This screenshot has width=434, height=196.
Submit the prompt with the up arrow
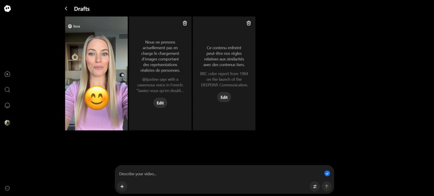(x=326, y=186)
